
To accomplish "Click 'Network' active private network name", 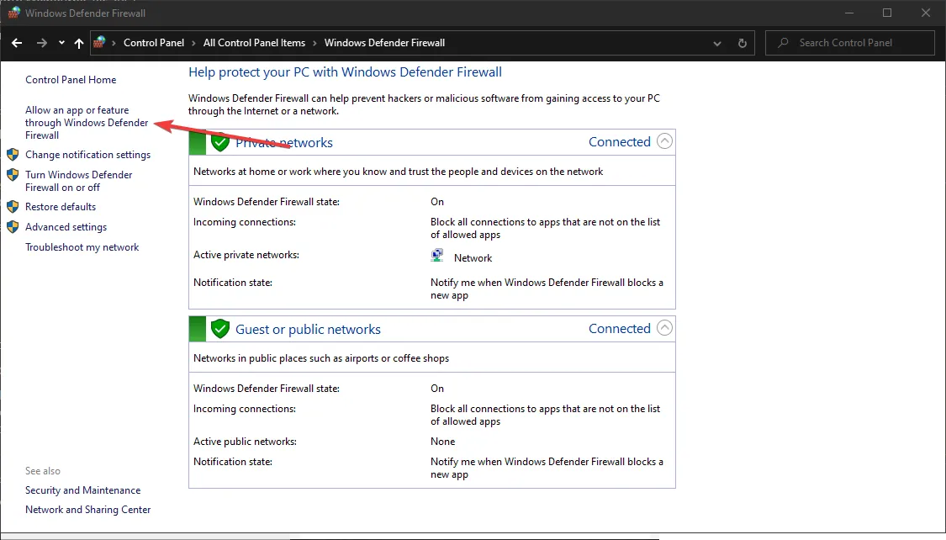I will point(473,258).
